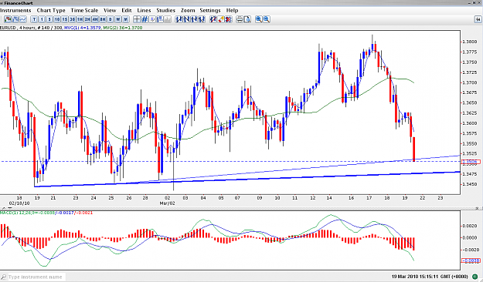Screen dimensions: 483x282
Task: Click the delete all lines red X icon
Action: pyautogui.click(x=229, y=19)
